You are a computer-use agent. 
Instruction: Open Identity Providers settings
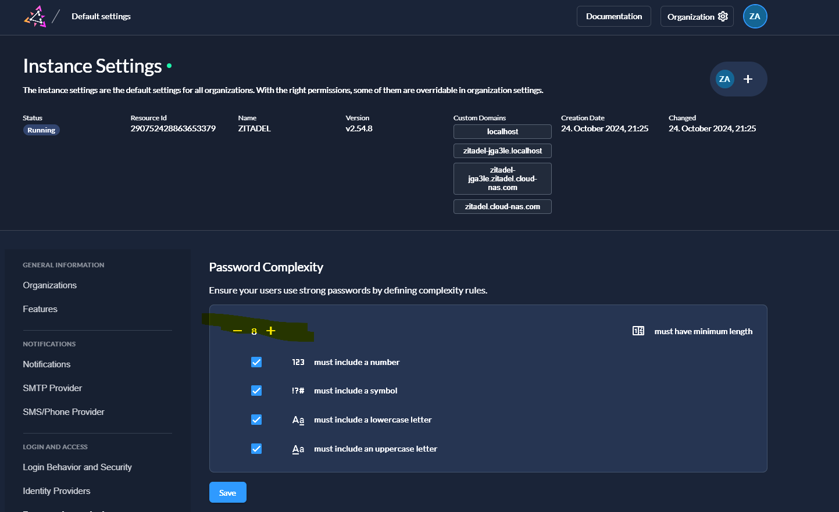click(56, 491)
